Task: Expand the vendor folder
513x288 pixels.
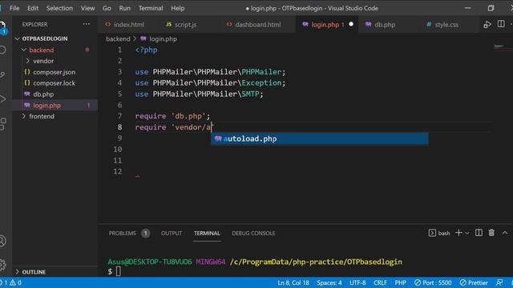Action: coord(43,61)
